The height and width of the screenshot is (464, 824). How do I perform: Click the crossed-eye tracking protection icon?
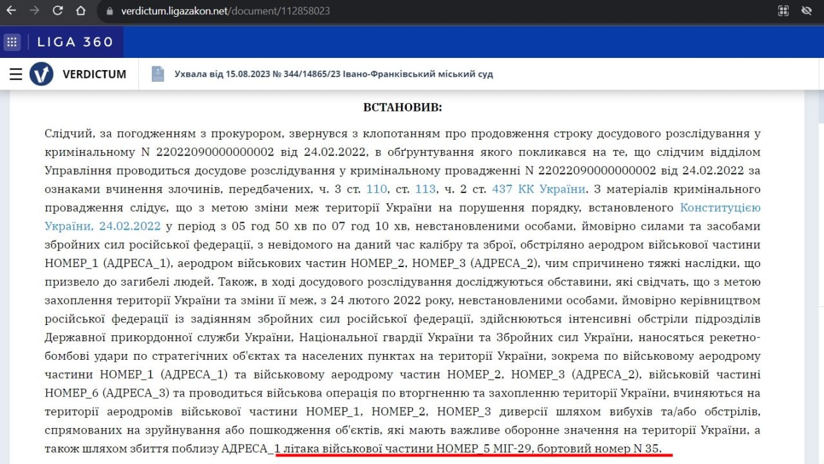tap(806, 11)
